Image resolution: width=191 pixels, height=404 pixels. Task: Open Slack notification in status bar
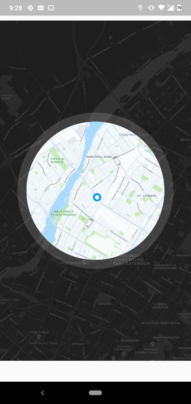click(x=30, y=8)
